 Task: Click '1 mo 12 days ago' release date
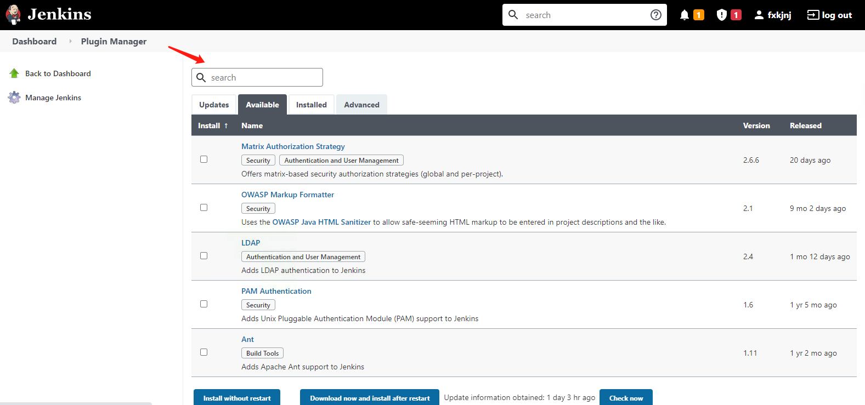(820, 256)
